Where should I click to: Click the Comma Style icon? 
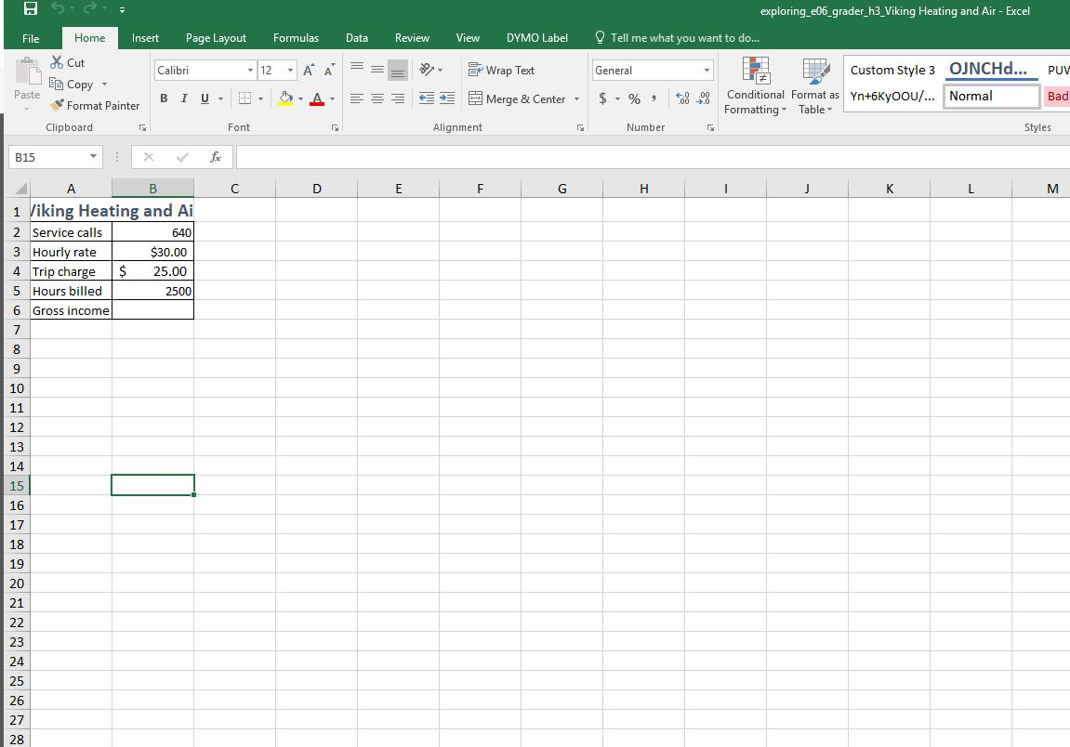coord(654,98)
